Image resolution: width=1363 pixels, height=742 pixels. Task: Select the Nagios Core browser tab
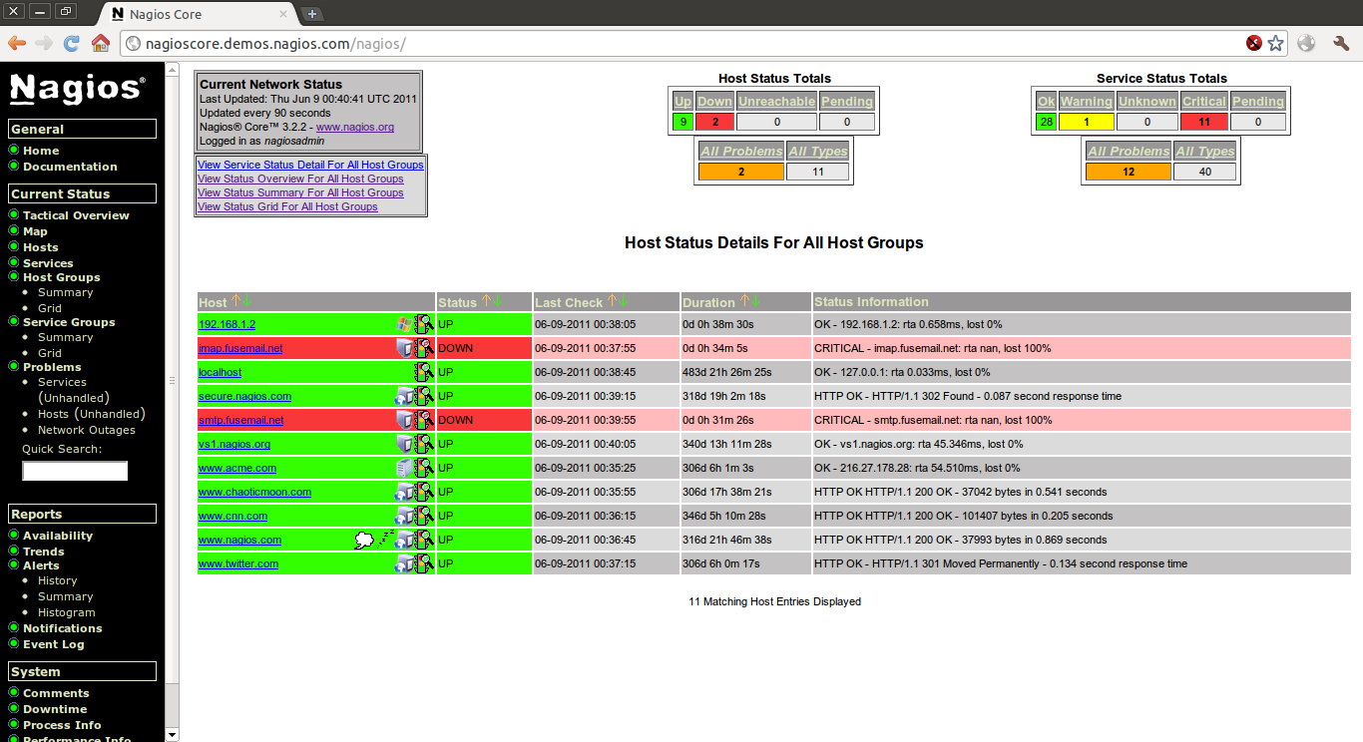click(x=200, y=14)
